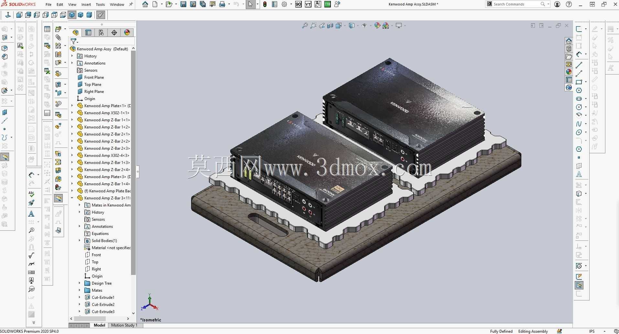Open Appearances task pane color ball tab
The height and width of the screenshot is (334, 619).
pyautogui.click(x=569, y=72)
